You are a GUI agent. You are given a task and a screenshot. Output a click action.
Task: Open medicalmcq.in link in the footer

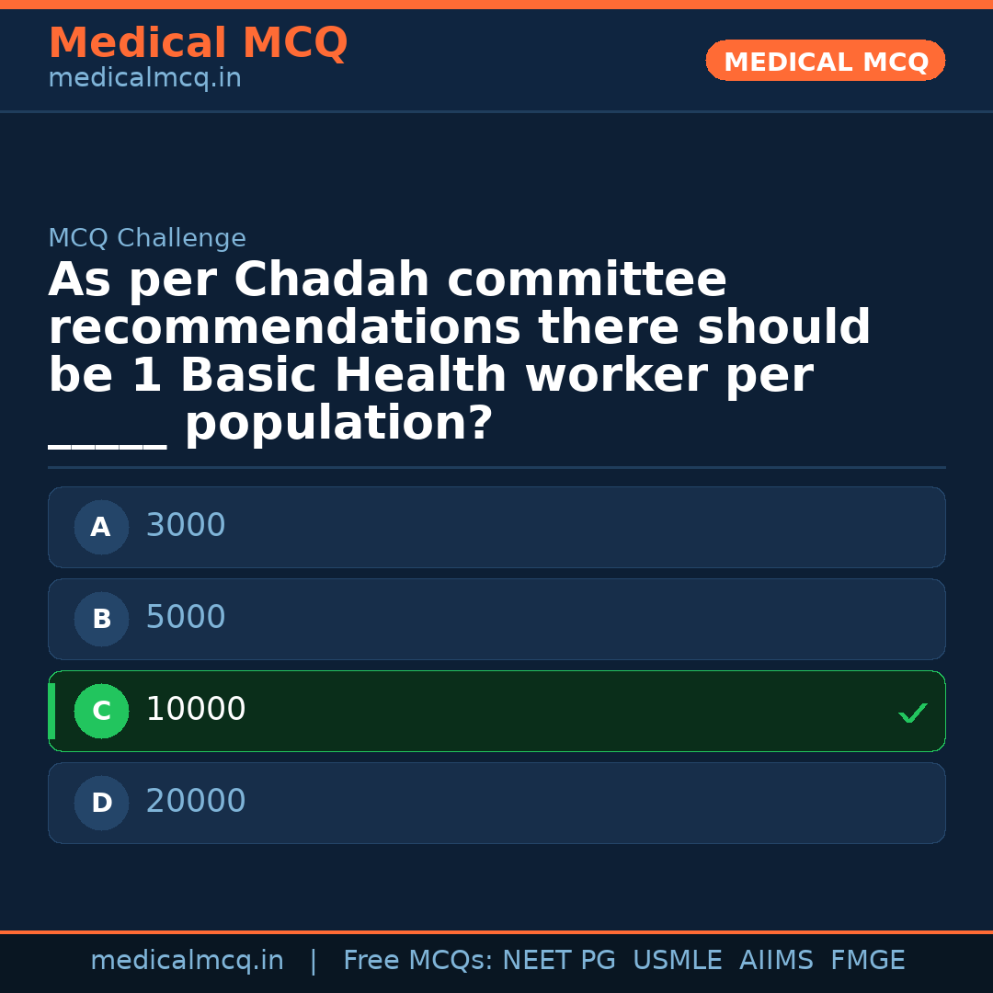click(187, 961)
